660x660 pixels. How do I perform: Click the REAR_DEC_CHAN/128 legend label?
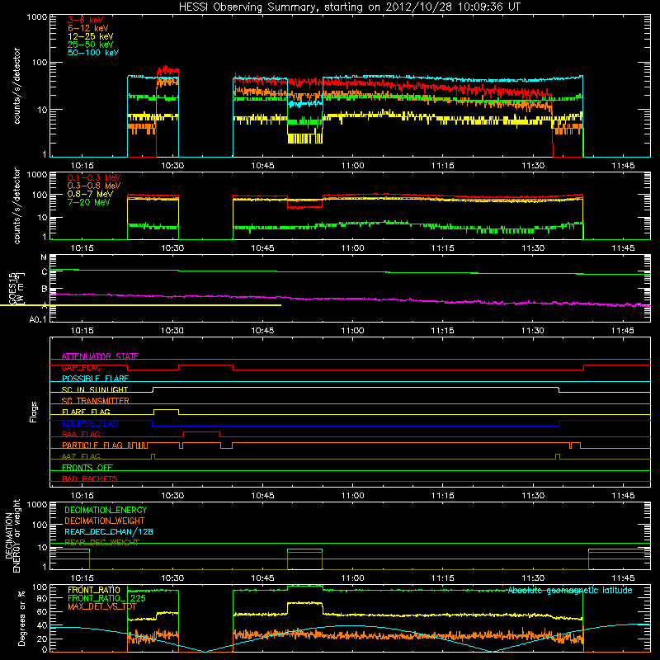[x=109, y=531]
